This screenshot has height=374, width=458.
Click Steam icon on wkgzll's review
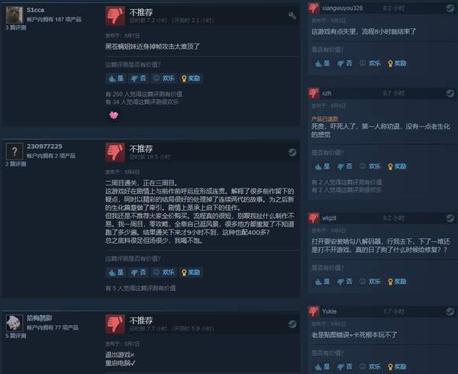pos(450,218)
